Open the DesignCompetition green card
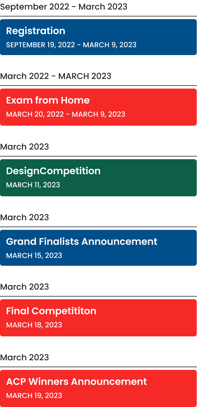Viewport: 197px width, 407px height. [98, 178]
